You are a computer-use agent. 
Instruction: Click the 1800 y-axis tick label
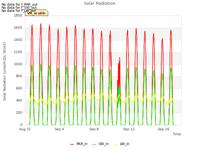[x=18, y=16]
